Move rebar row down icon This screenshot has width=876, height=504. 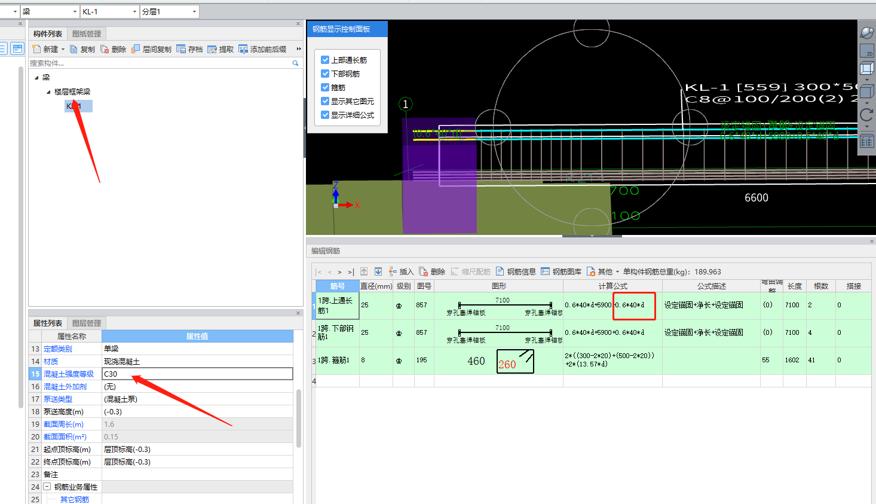378,271
